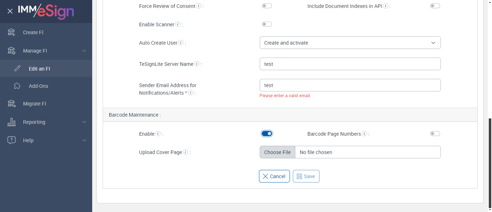Click the X icon beside the IMM eSign logo

click(10, 11)
